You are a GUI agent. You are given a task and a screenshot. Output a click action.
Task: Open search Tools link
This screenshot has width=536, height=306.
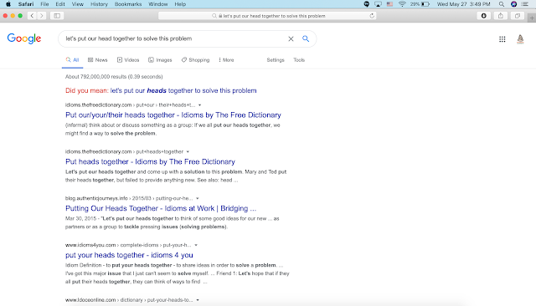point(299,60)
